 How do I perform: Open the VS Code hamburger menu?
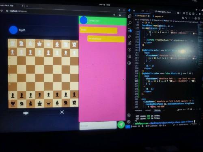coord(134,11)
